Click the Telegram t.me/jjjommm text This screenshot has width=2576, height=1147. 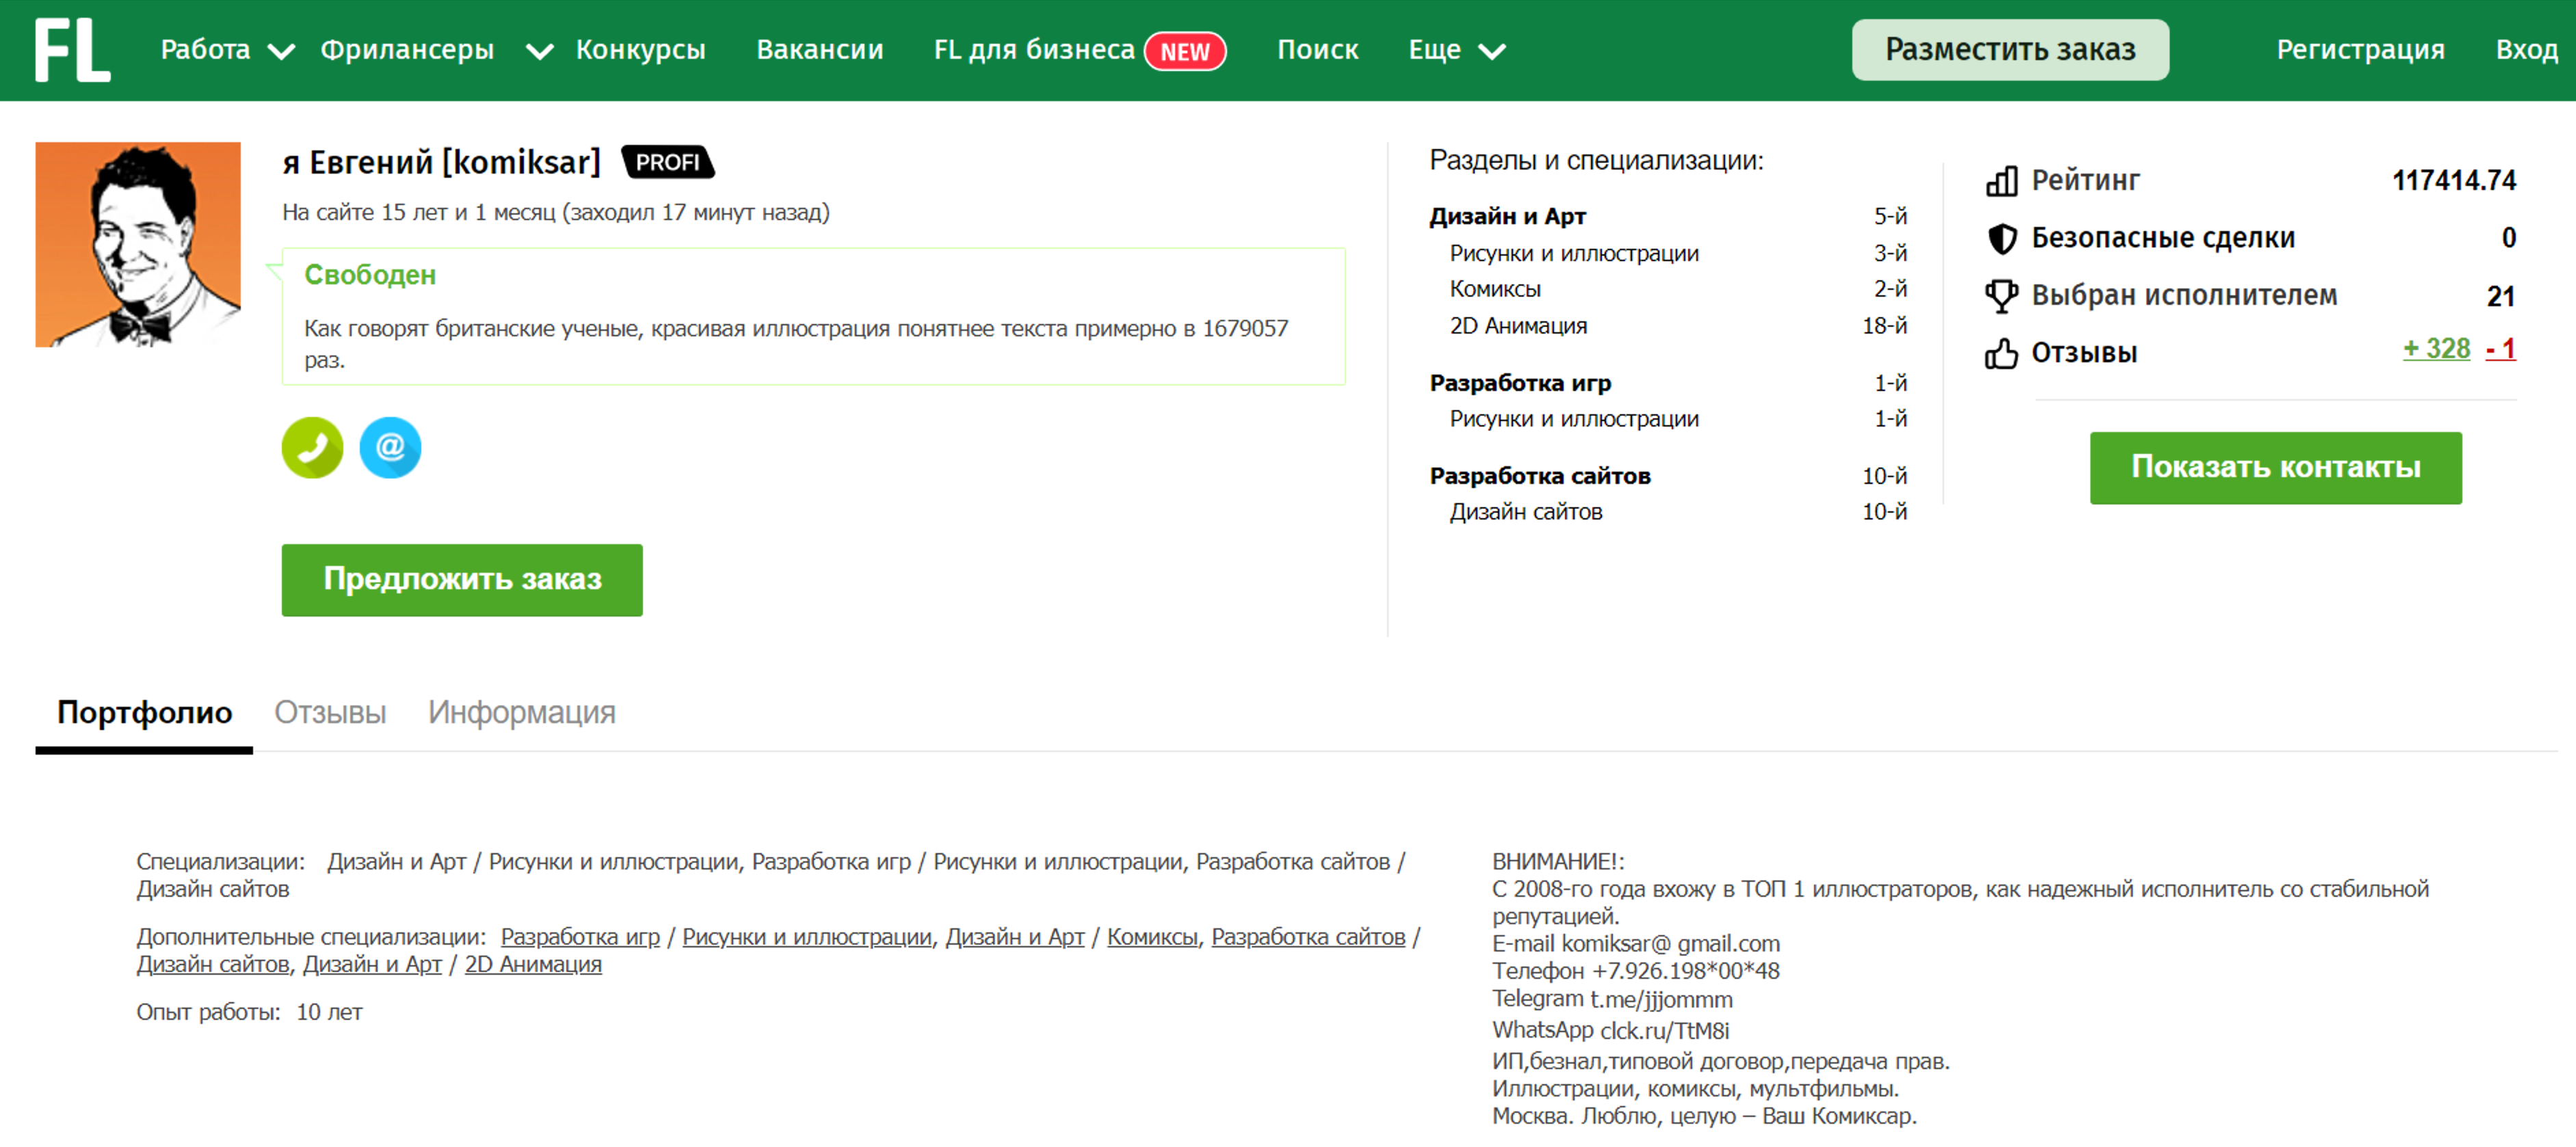pos(1612,999)
